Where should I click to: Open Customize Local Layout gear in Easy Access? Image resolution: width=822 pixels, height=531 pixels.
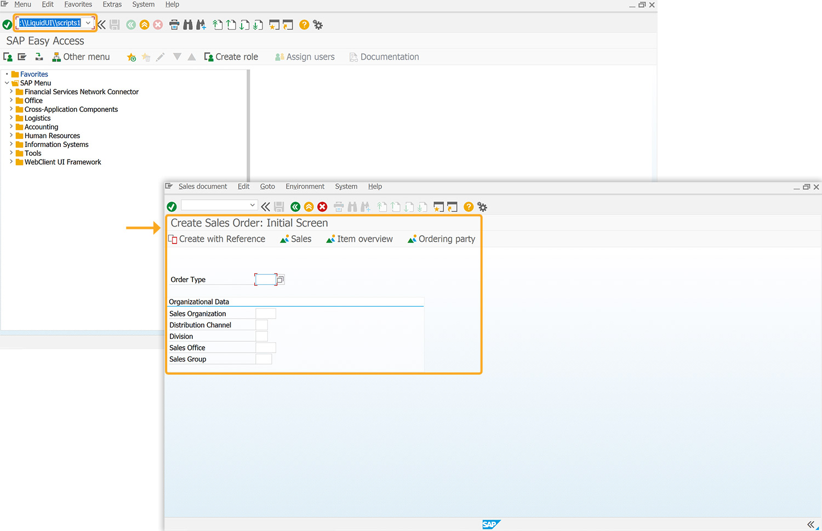pyautogui.click(x=318, y=25)
